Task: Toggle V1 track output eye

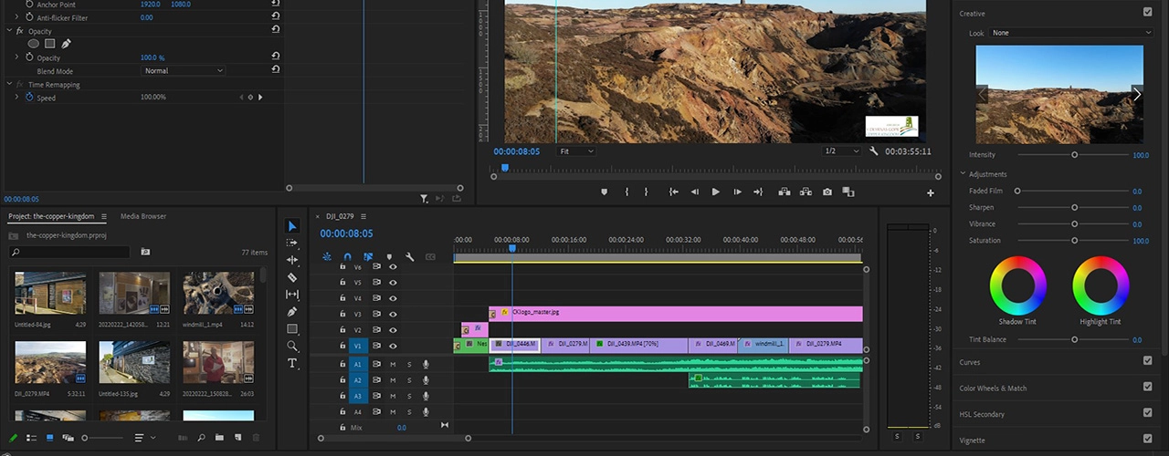Action: (x=393, y=346)
